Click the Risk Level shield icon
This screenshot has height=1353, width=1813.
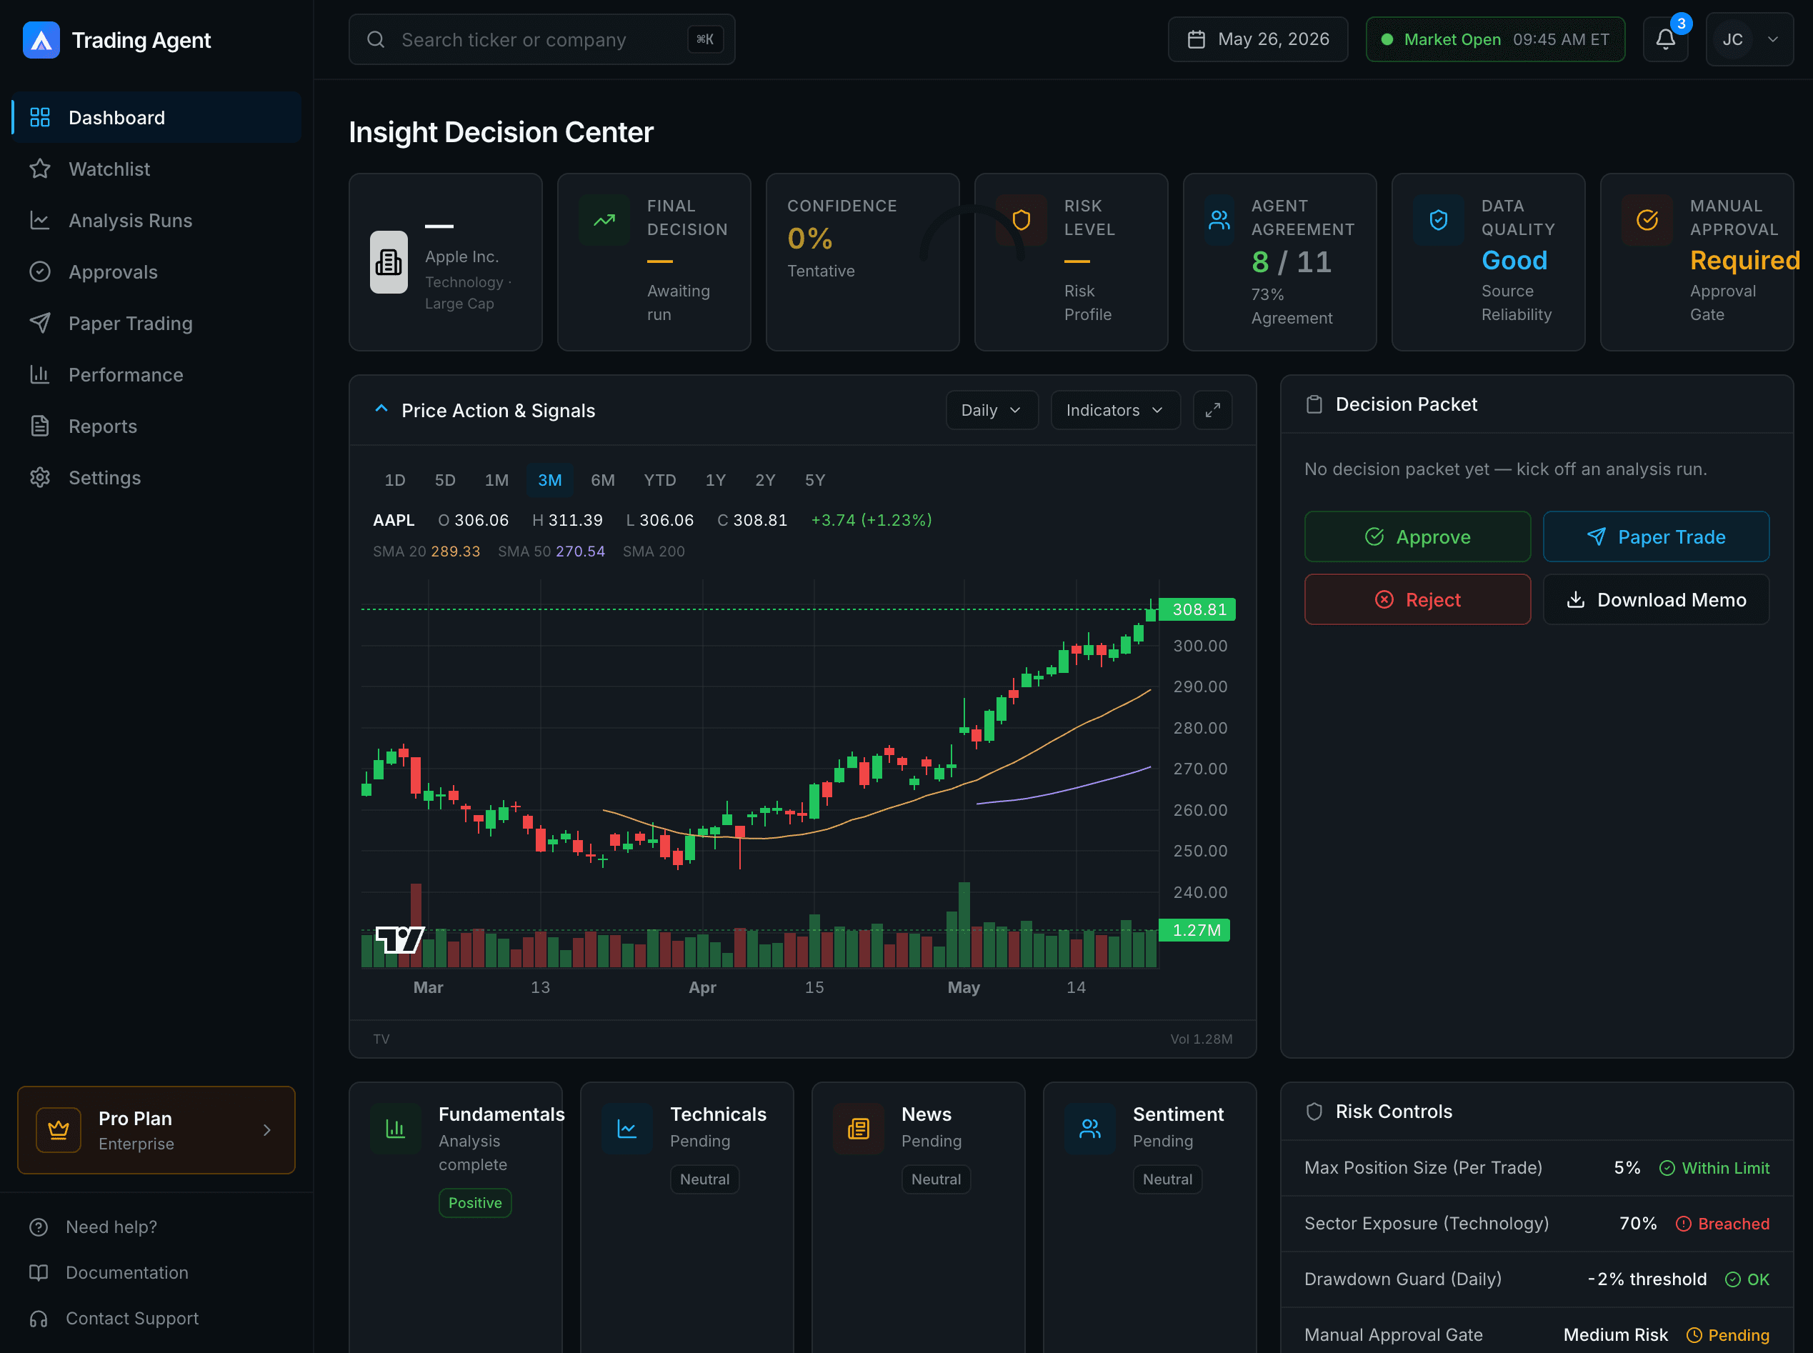[x=1021, y=219]
